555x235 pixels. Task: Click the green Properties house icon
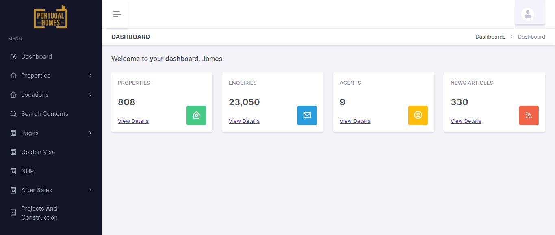tap(196, 115)
